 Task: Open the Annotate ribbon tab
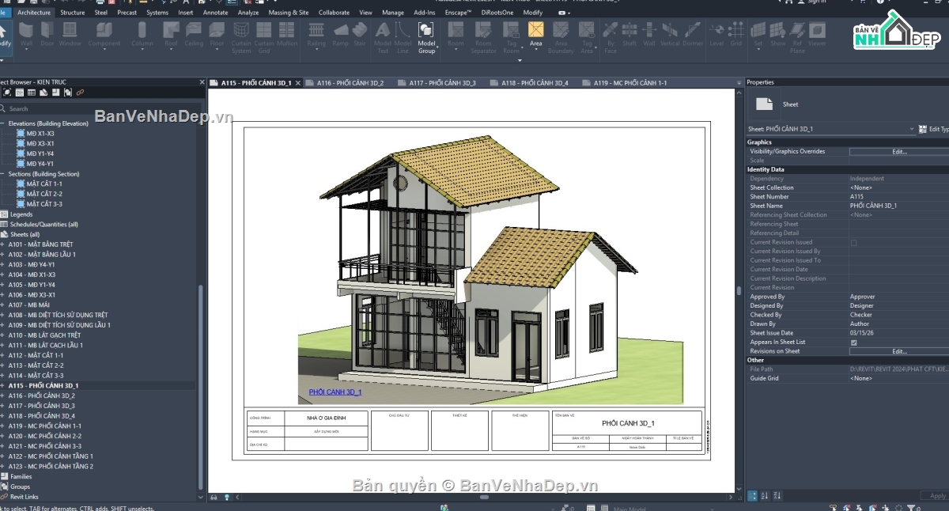pos(215,13)
